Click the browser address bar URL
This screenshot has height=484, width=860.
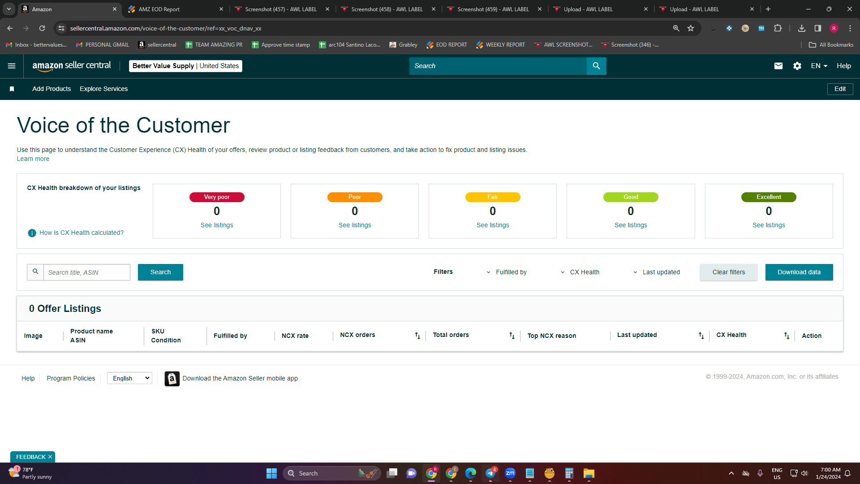166,28
